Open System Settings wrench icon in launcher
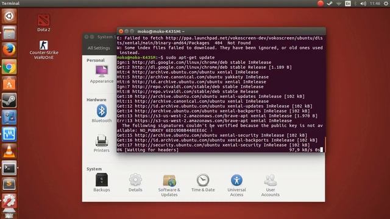The width and height of the screenshot is (390, 219). (9, 201)
